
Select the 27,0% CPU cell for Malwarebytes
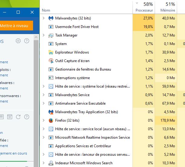[144, 18]
